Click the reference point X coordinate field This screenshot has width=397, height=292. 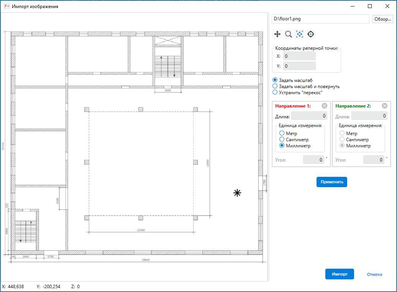(300, 56)
